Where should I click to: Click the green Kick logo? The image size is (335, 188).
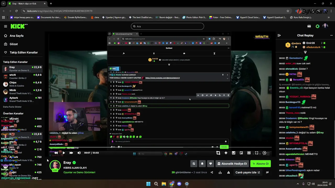pyautogui.click(x=19, y=26)
